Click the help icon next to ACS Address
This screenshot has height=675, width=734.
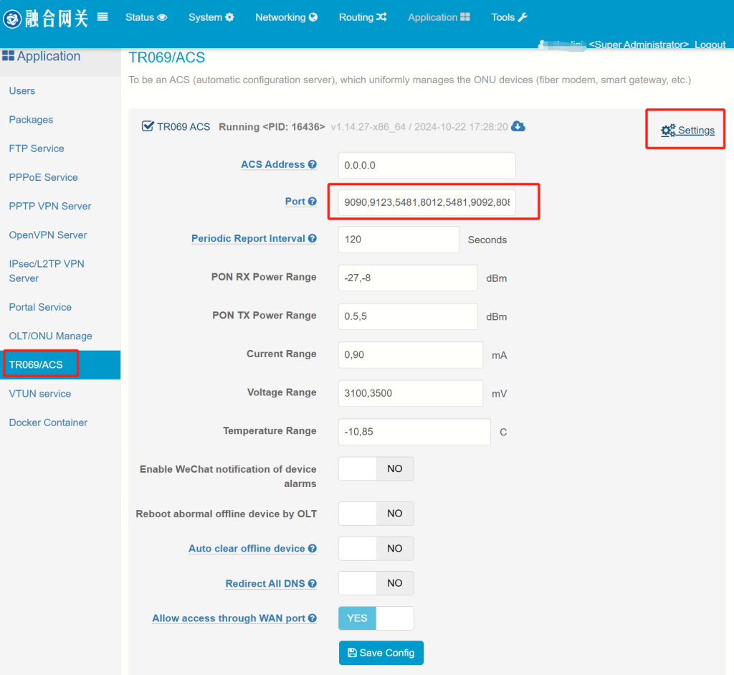(x=313, y=164)
